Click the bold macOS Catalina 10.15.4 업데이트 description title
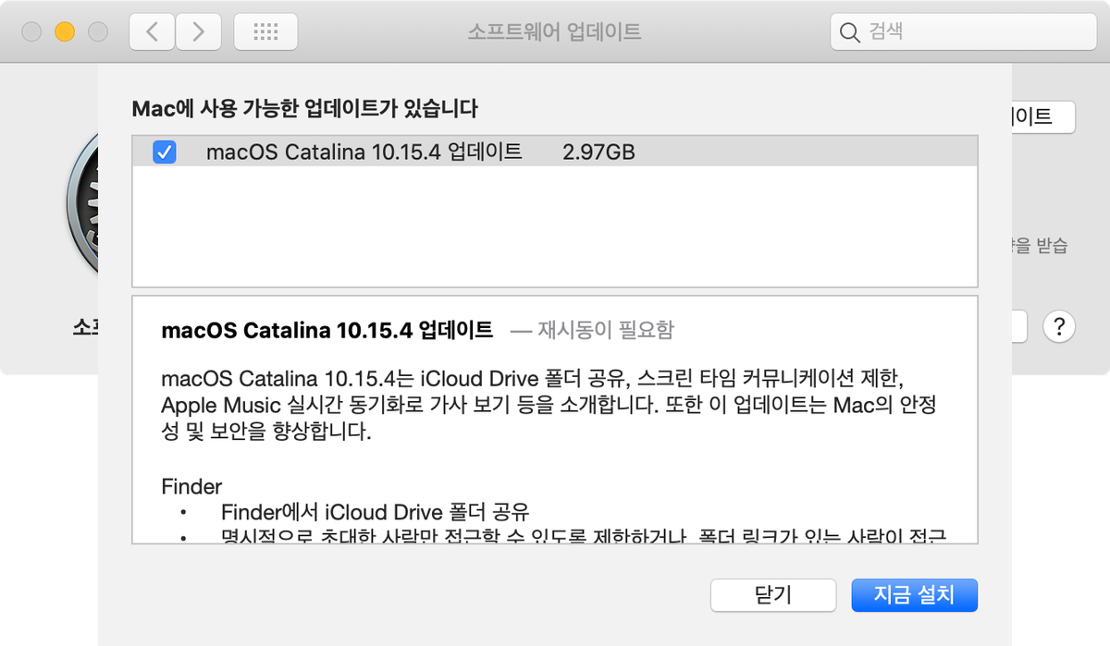Viewport: 1110px width, 646px height. (327, 330)
